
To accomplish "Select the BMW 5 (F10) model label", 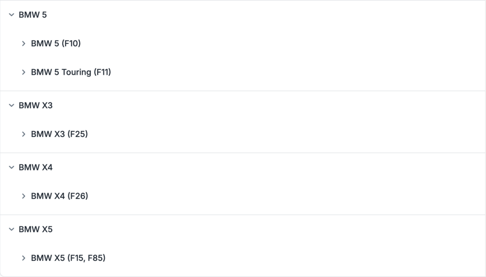I will point(56,44).
